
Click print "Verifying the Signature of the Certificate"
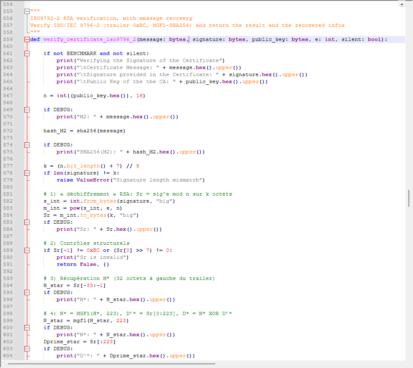click(x=141, y=60)
